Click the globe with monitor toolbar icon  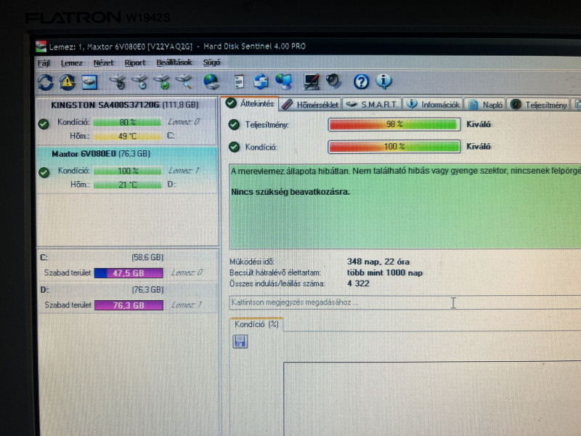tap(284, 81)
